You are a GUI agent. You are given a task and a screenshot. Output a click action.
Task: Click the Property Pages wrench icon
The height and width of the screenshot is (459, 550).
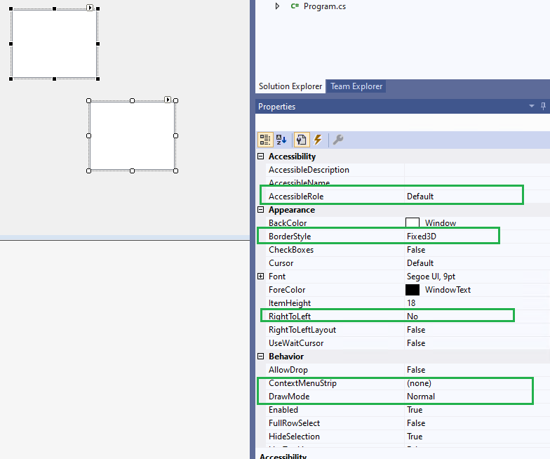[338, 140]
